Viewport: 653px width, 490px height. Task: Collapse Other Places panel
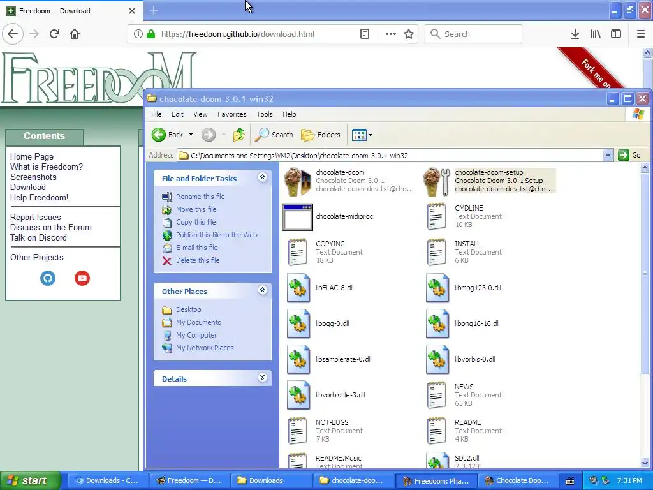click(262, 290)
